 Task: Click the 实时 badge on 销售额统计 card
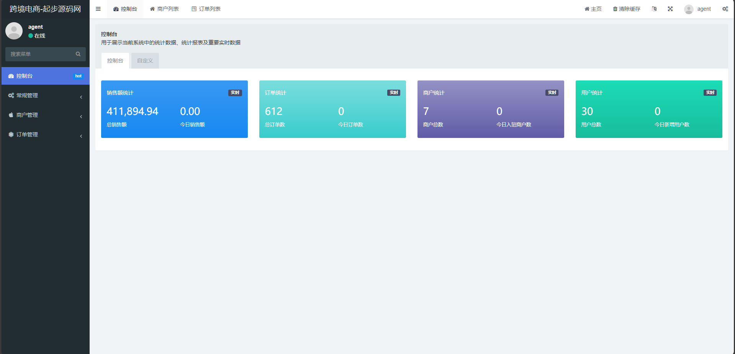point(235,93)
